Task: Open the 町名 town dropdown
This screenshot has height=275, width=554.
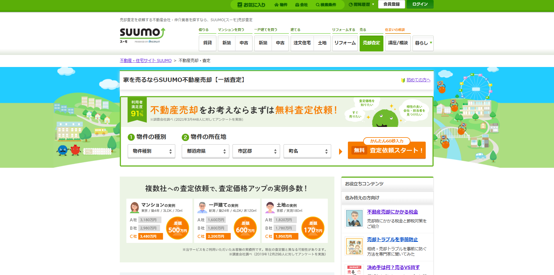Action: 307,151
